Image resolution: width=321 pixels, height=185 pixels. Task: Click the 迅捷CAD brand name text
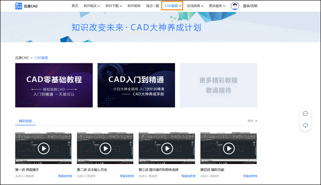[31, 6]
